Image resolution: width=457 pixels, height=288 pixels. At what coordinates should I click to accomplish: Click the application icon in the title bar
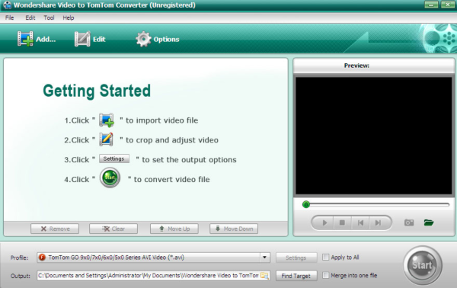(x=7, y=5)
